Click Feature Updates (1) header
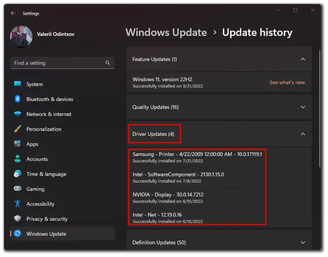Viewport: 328px width, 257px height. point(219,59)
